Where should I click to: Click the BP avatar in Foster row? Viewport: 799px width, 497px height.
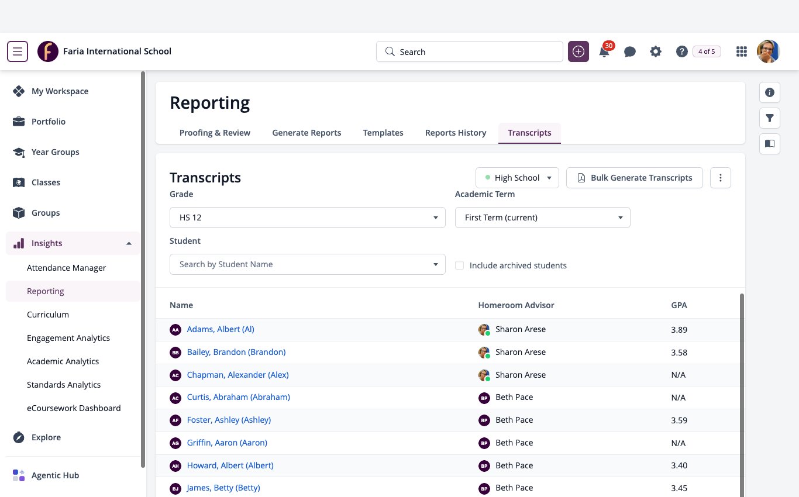(x=484, y=420)
